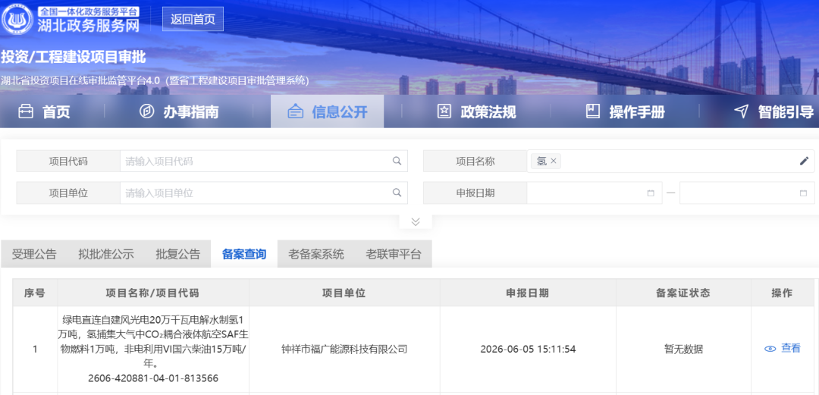
Task: Click project code 2606-420881-04-01-813566
Action: [x=153, y=378]
